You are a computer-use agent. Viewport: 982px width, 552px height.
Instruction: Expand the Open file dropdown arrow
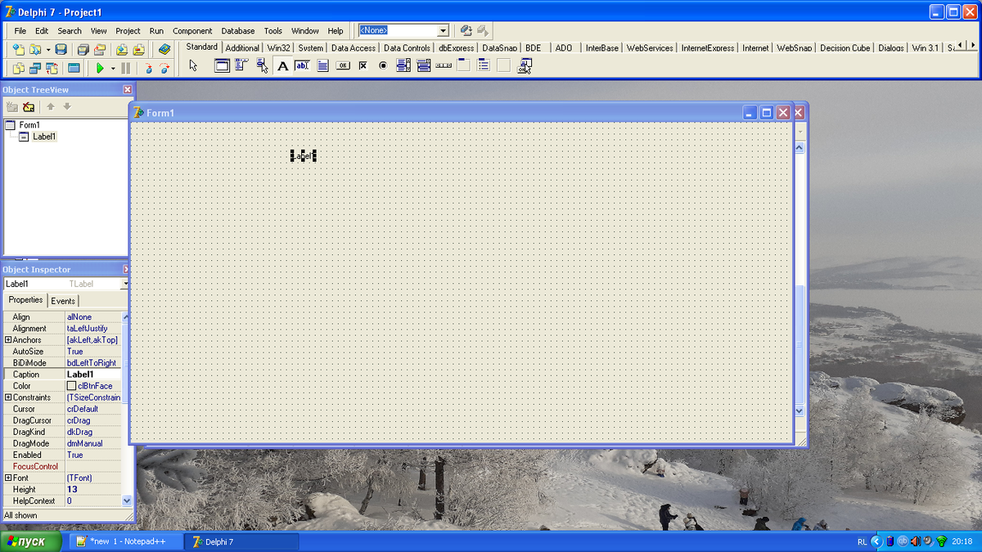[47, 50]
